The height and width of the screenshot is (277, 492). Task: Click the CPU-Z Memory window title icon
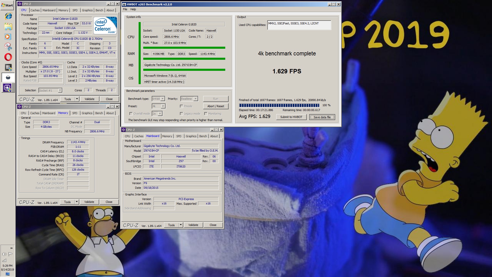(19, 107)
